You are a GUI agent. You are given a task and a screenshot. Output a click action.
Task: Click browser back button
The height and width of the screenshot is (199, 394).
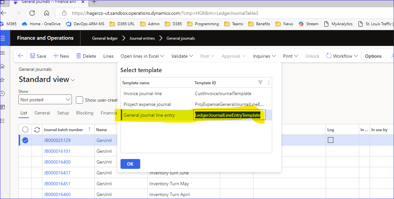pyautogui.click(x=4, y=13)
